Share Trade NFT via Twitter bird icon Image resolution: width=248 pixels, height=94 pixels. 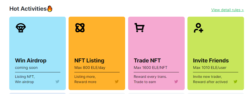coord(176,82)
